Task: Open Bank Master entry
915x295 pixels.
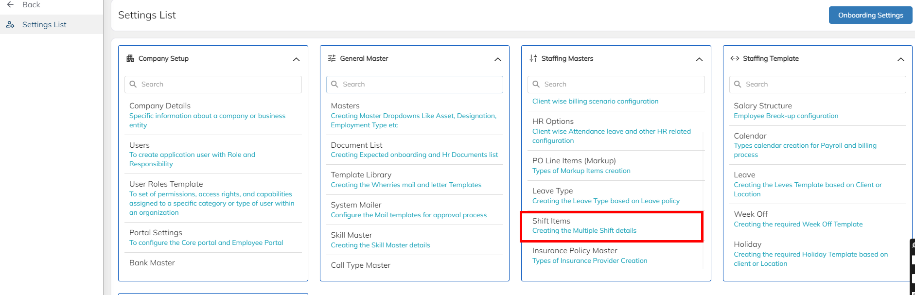Action: (152, 262)
